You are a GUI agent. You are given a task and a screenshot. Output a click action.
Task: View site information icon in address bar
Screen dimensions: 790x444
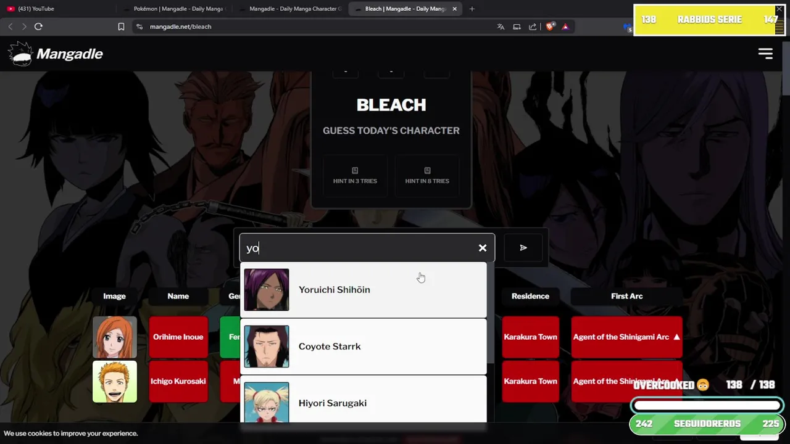139,27
